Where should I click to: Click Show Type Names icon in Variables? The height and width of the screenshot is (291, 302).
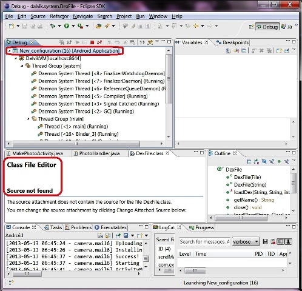coord(229,50)
